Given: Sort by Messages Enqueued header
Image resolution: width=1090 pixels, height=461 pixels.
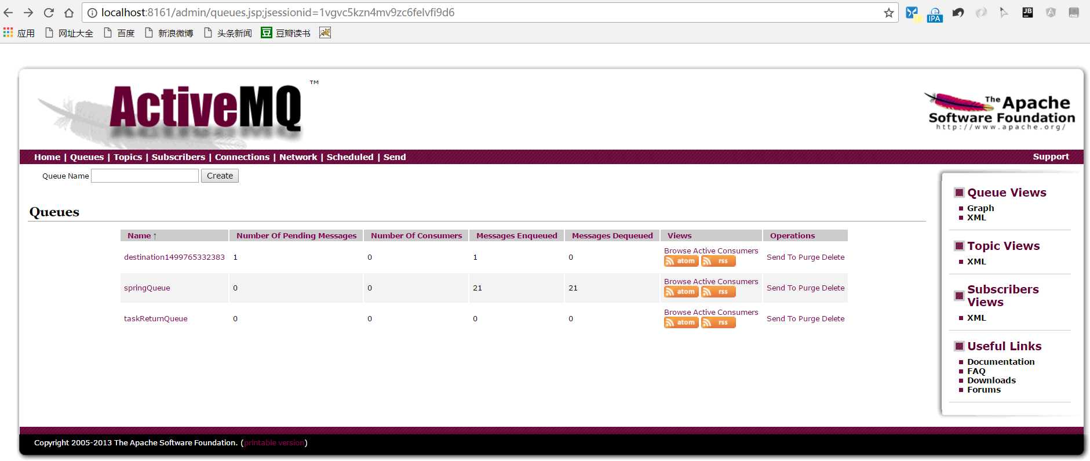Looking at the screenshot, I should coord(517,235).
